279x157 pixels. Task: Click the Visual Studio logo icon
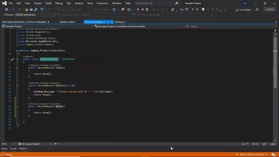(4, 3)
